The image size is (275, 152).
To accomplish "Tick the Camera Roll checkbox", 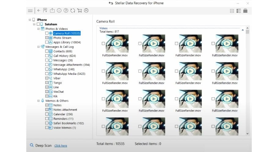I will 47,33.
